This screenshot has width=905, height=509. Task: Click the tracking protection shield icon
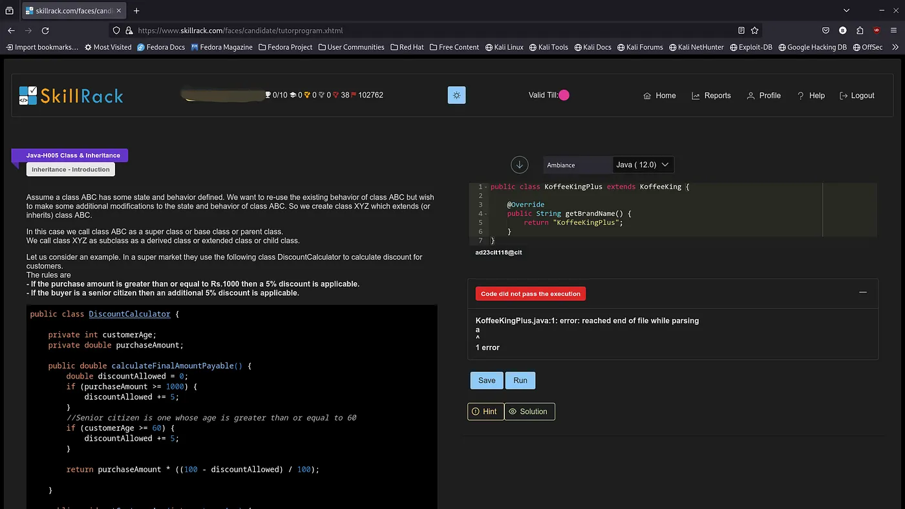coord(116,30)
